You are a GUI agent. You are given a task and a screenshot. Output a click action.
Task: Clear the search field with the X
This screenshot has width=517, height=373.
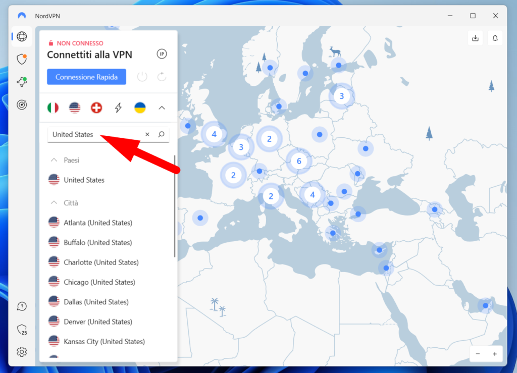(x=147, y=134)
